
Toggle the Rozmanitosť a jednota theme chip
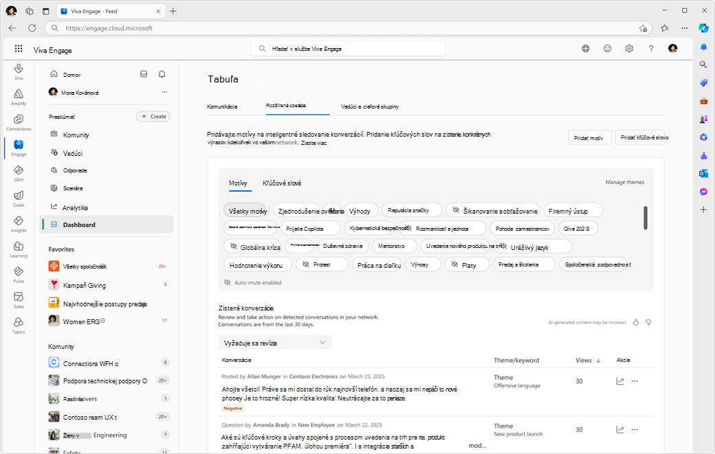442,228
